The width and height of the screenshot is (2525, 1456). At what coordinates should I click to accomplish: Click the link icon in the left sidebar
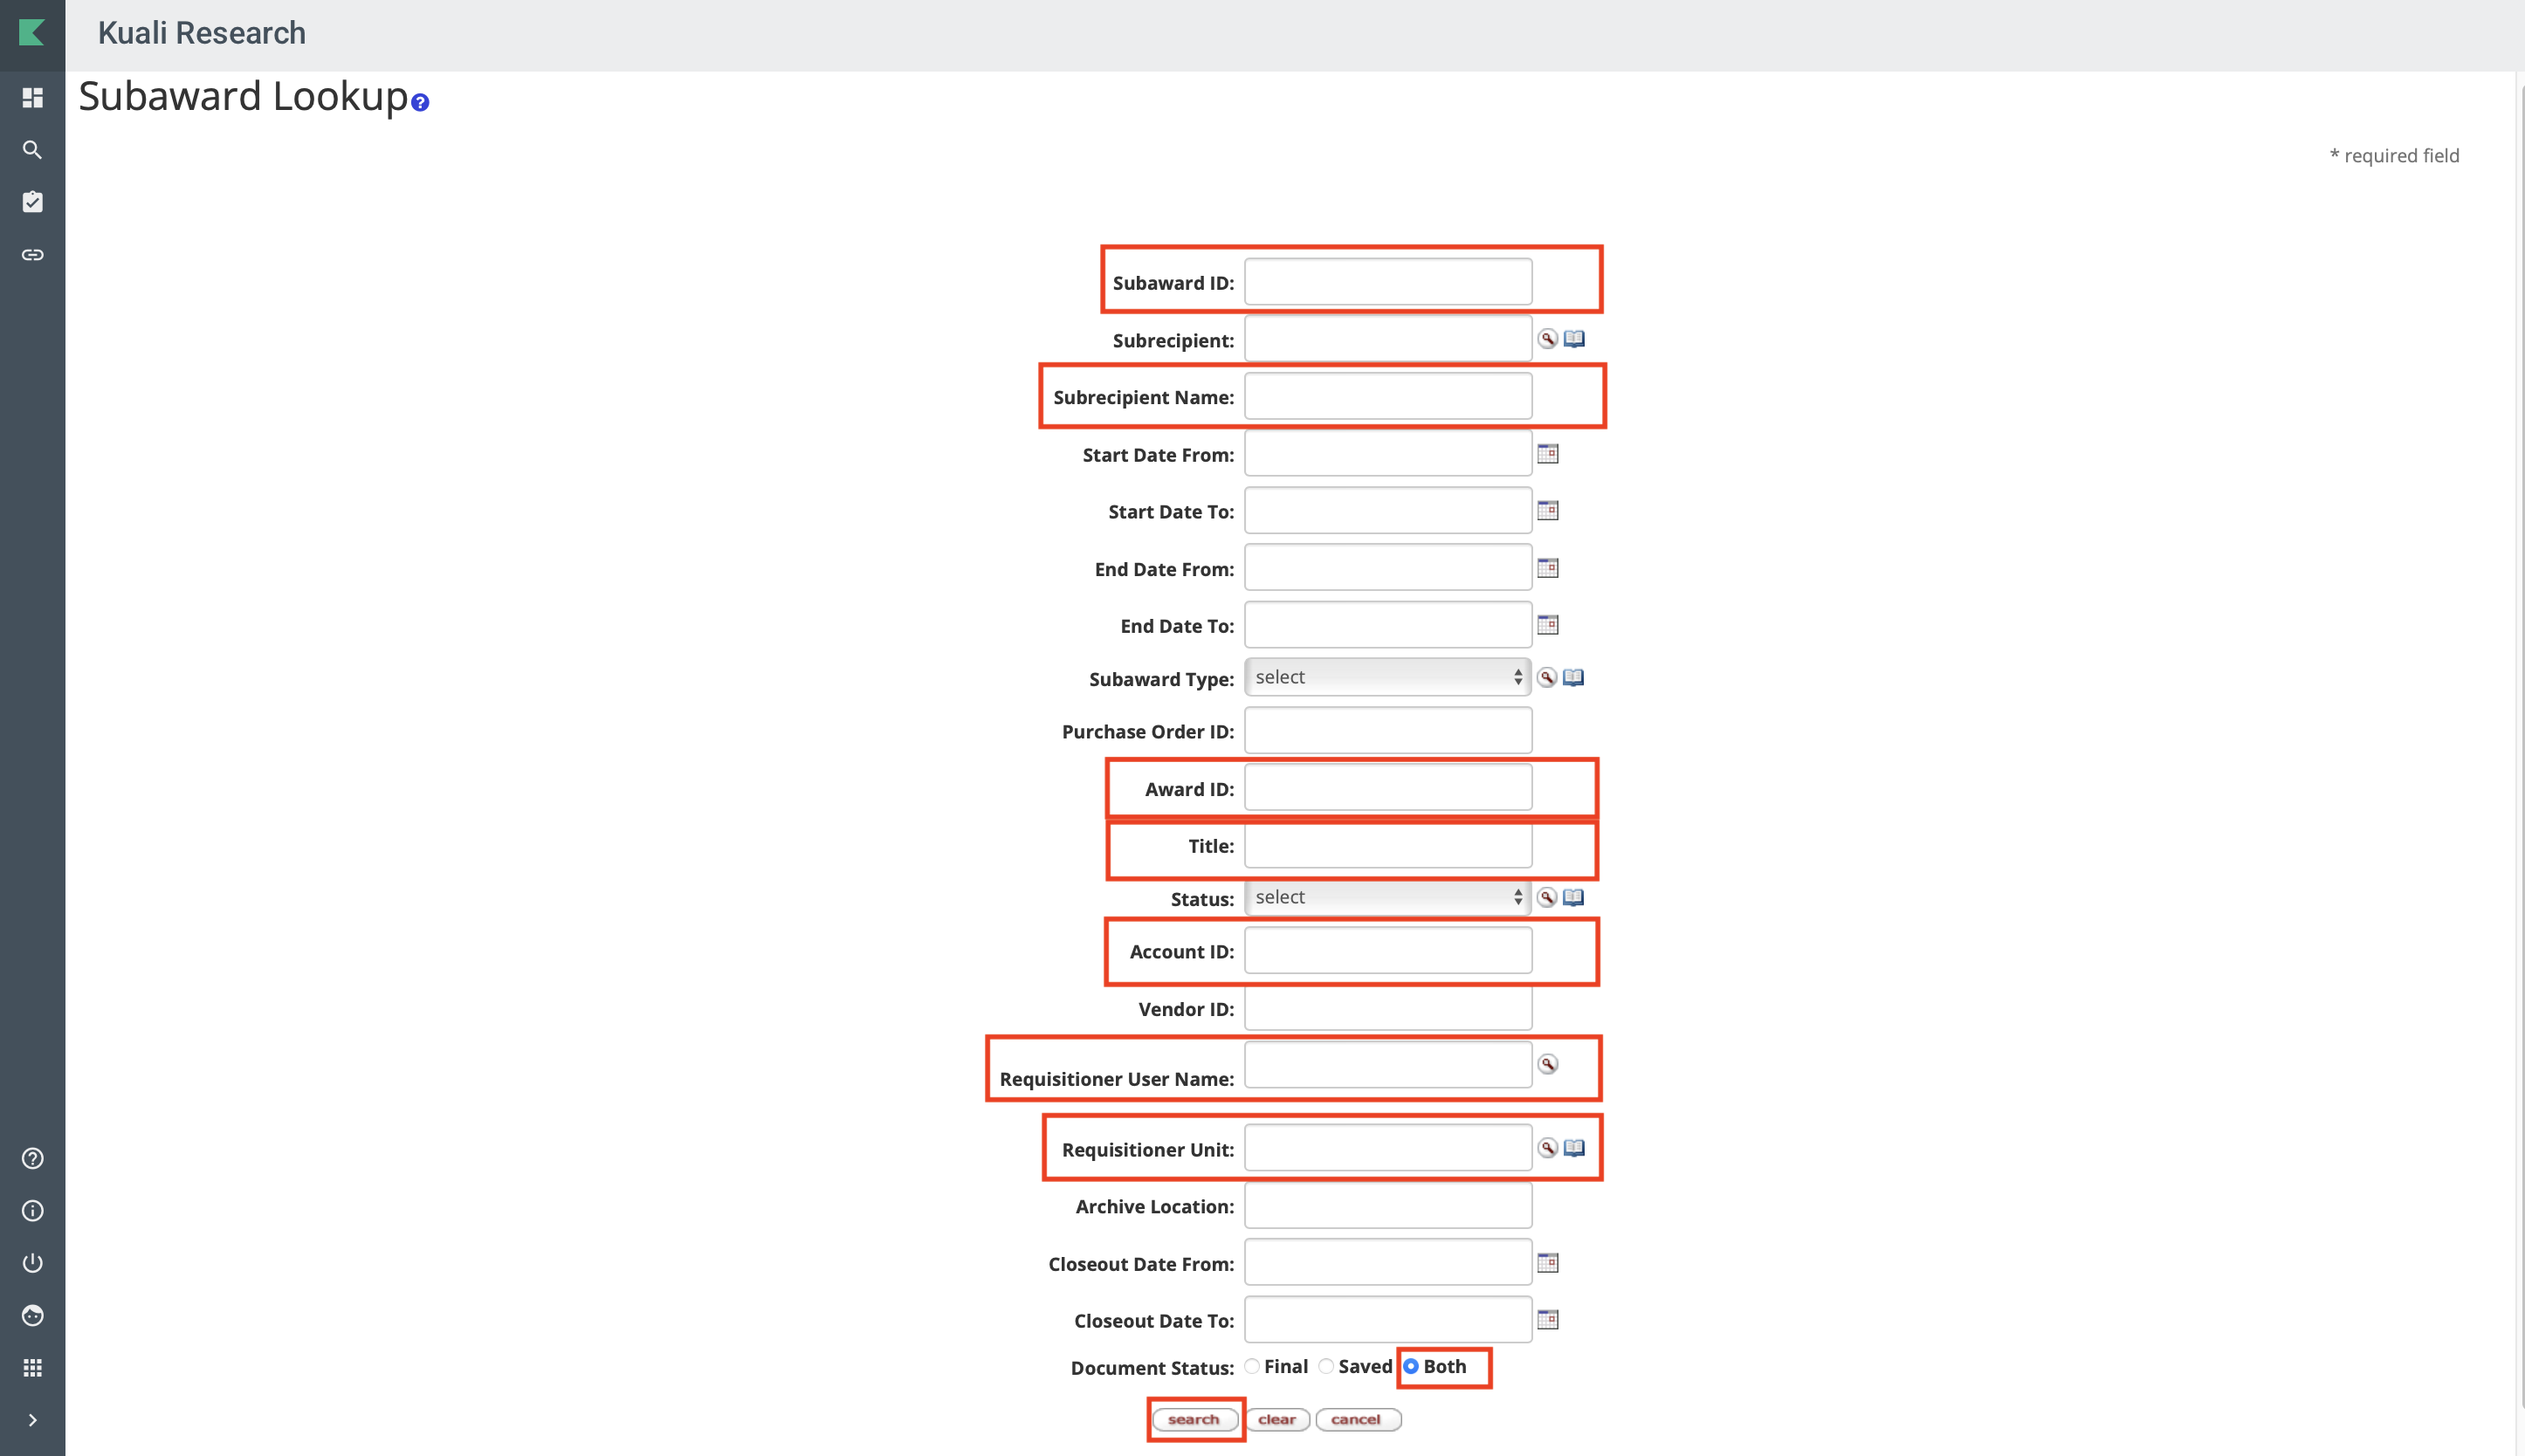point(32,254)
